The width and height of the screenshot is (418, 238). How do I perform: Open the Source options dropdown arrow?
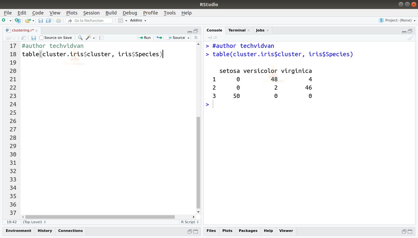coord(189,38)
